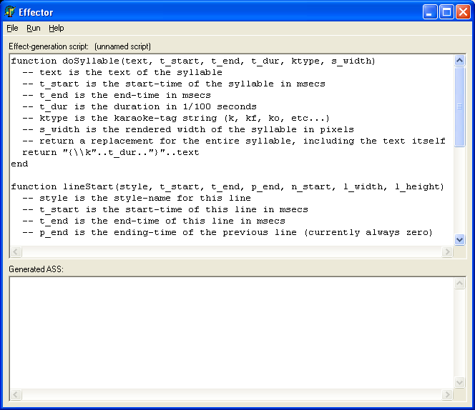This screenshot has width=475, height=410.
Task: Click the first 'end' line in script
Action: coord(20,164)
